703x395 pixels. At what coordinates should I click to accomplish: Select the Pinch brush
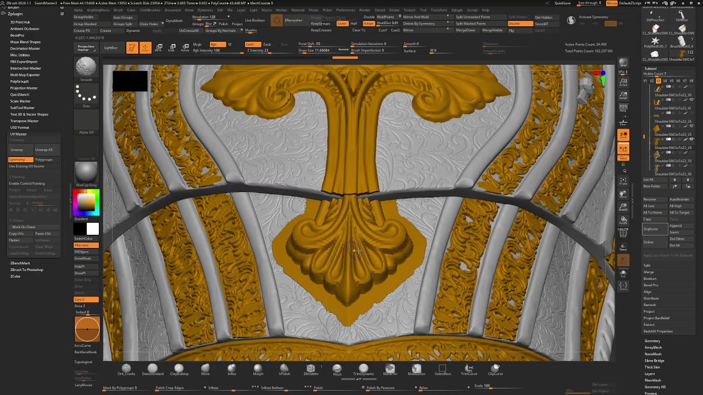point(337,369)
